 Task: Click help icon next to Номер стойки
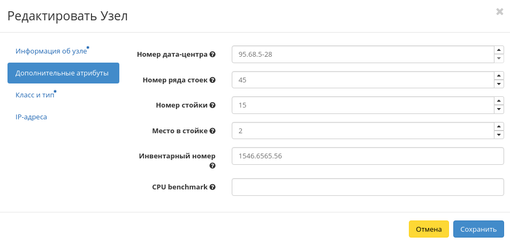[212, 105]
